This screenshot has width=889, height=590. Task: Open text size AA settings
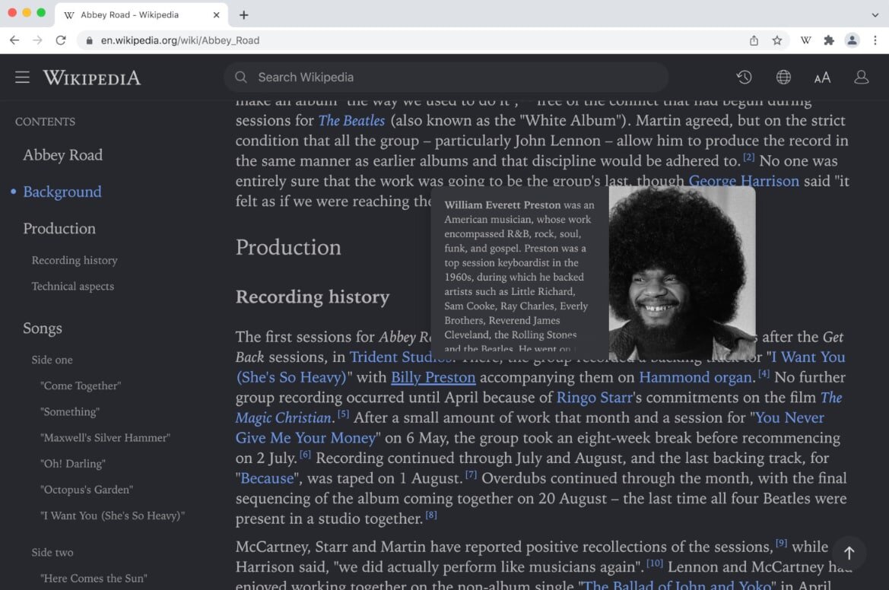pyautogui.click(x=822, y=78)
